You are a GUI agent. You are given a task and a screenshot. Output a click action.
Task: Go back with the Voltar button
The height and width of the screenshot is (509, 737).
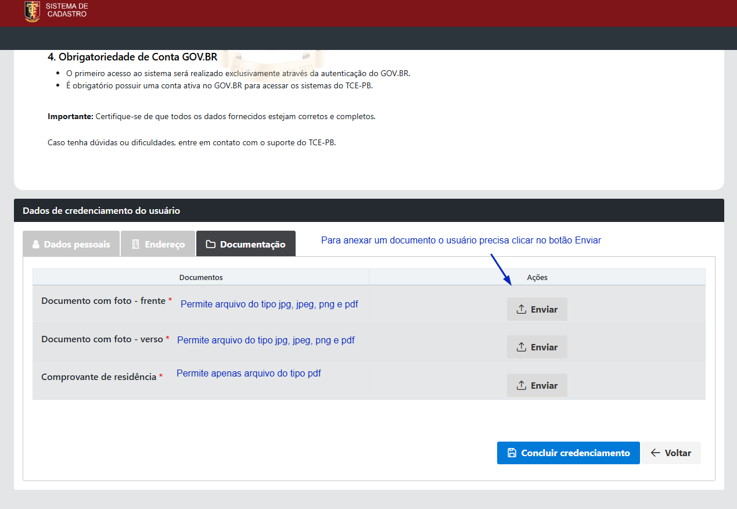pos(671,453)
